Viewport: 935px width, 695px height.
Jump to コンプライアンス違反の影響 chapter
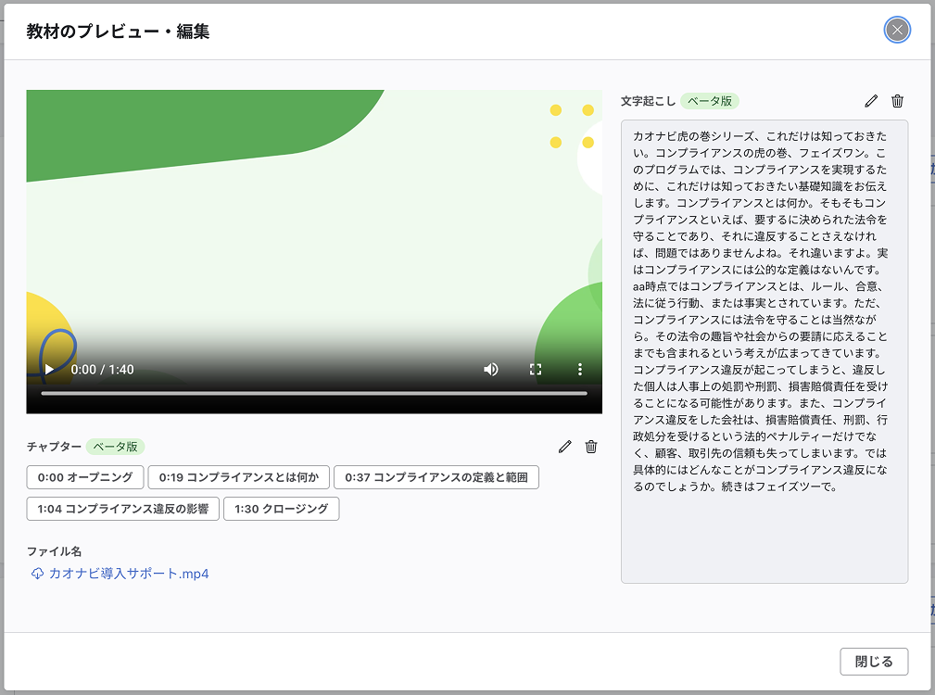[121, 509]
